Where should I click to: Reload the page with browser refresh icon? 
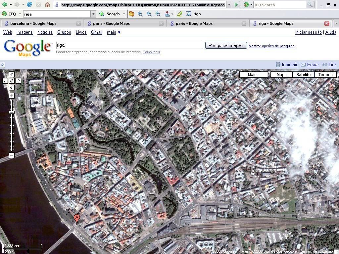(29, 5)
